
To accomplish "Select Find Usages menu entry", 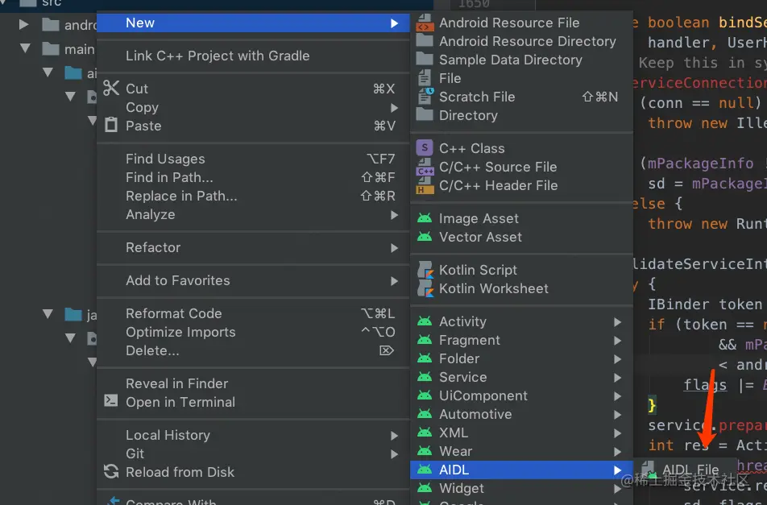I will click(253, 159).
